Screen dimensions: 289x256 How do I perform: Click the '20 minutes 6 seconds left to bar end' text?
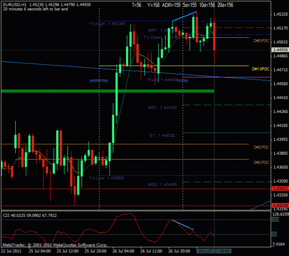[x=36, y=9]
